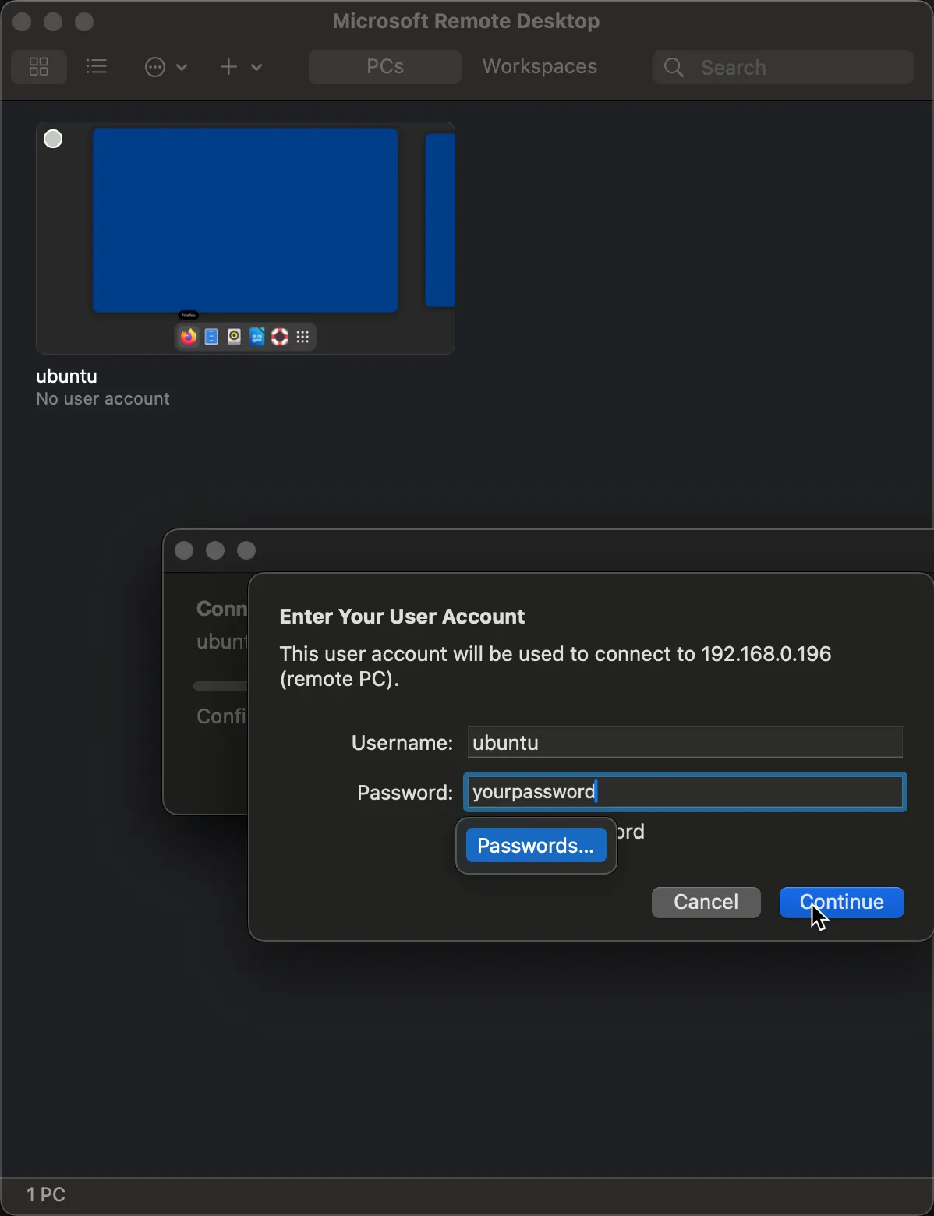Select the PCs tab
This screenshot has width=934, height=1216.
click(385, 67)
